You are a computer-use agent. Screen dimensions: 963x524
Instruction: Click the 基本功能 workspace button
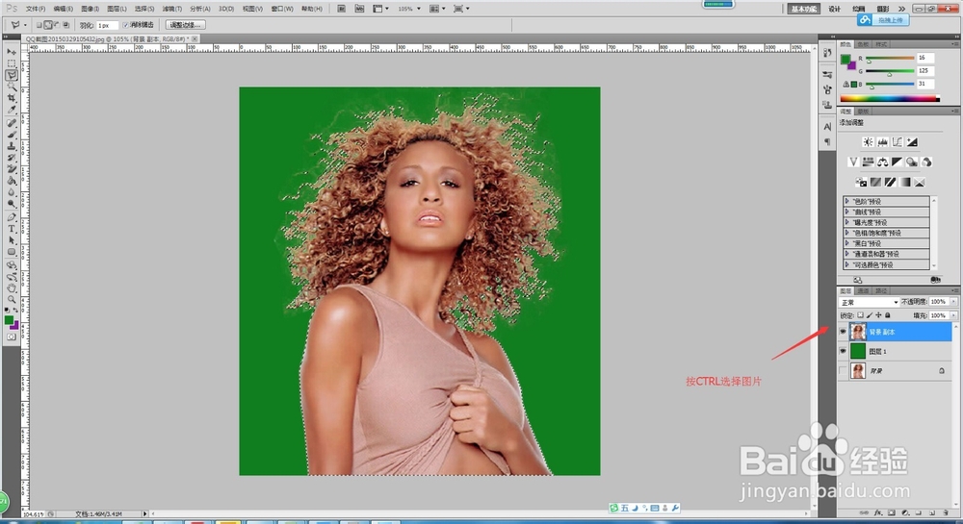(x=804, y=9)
